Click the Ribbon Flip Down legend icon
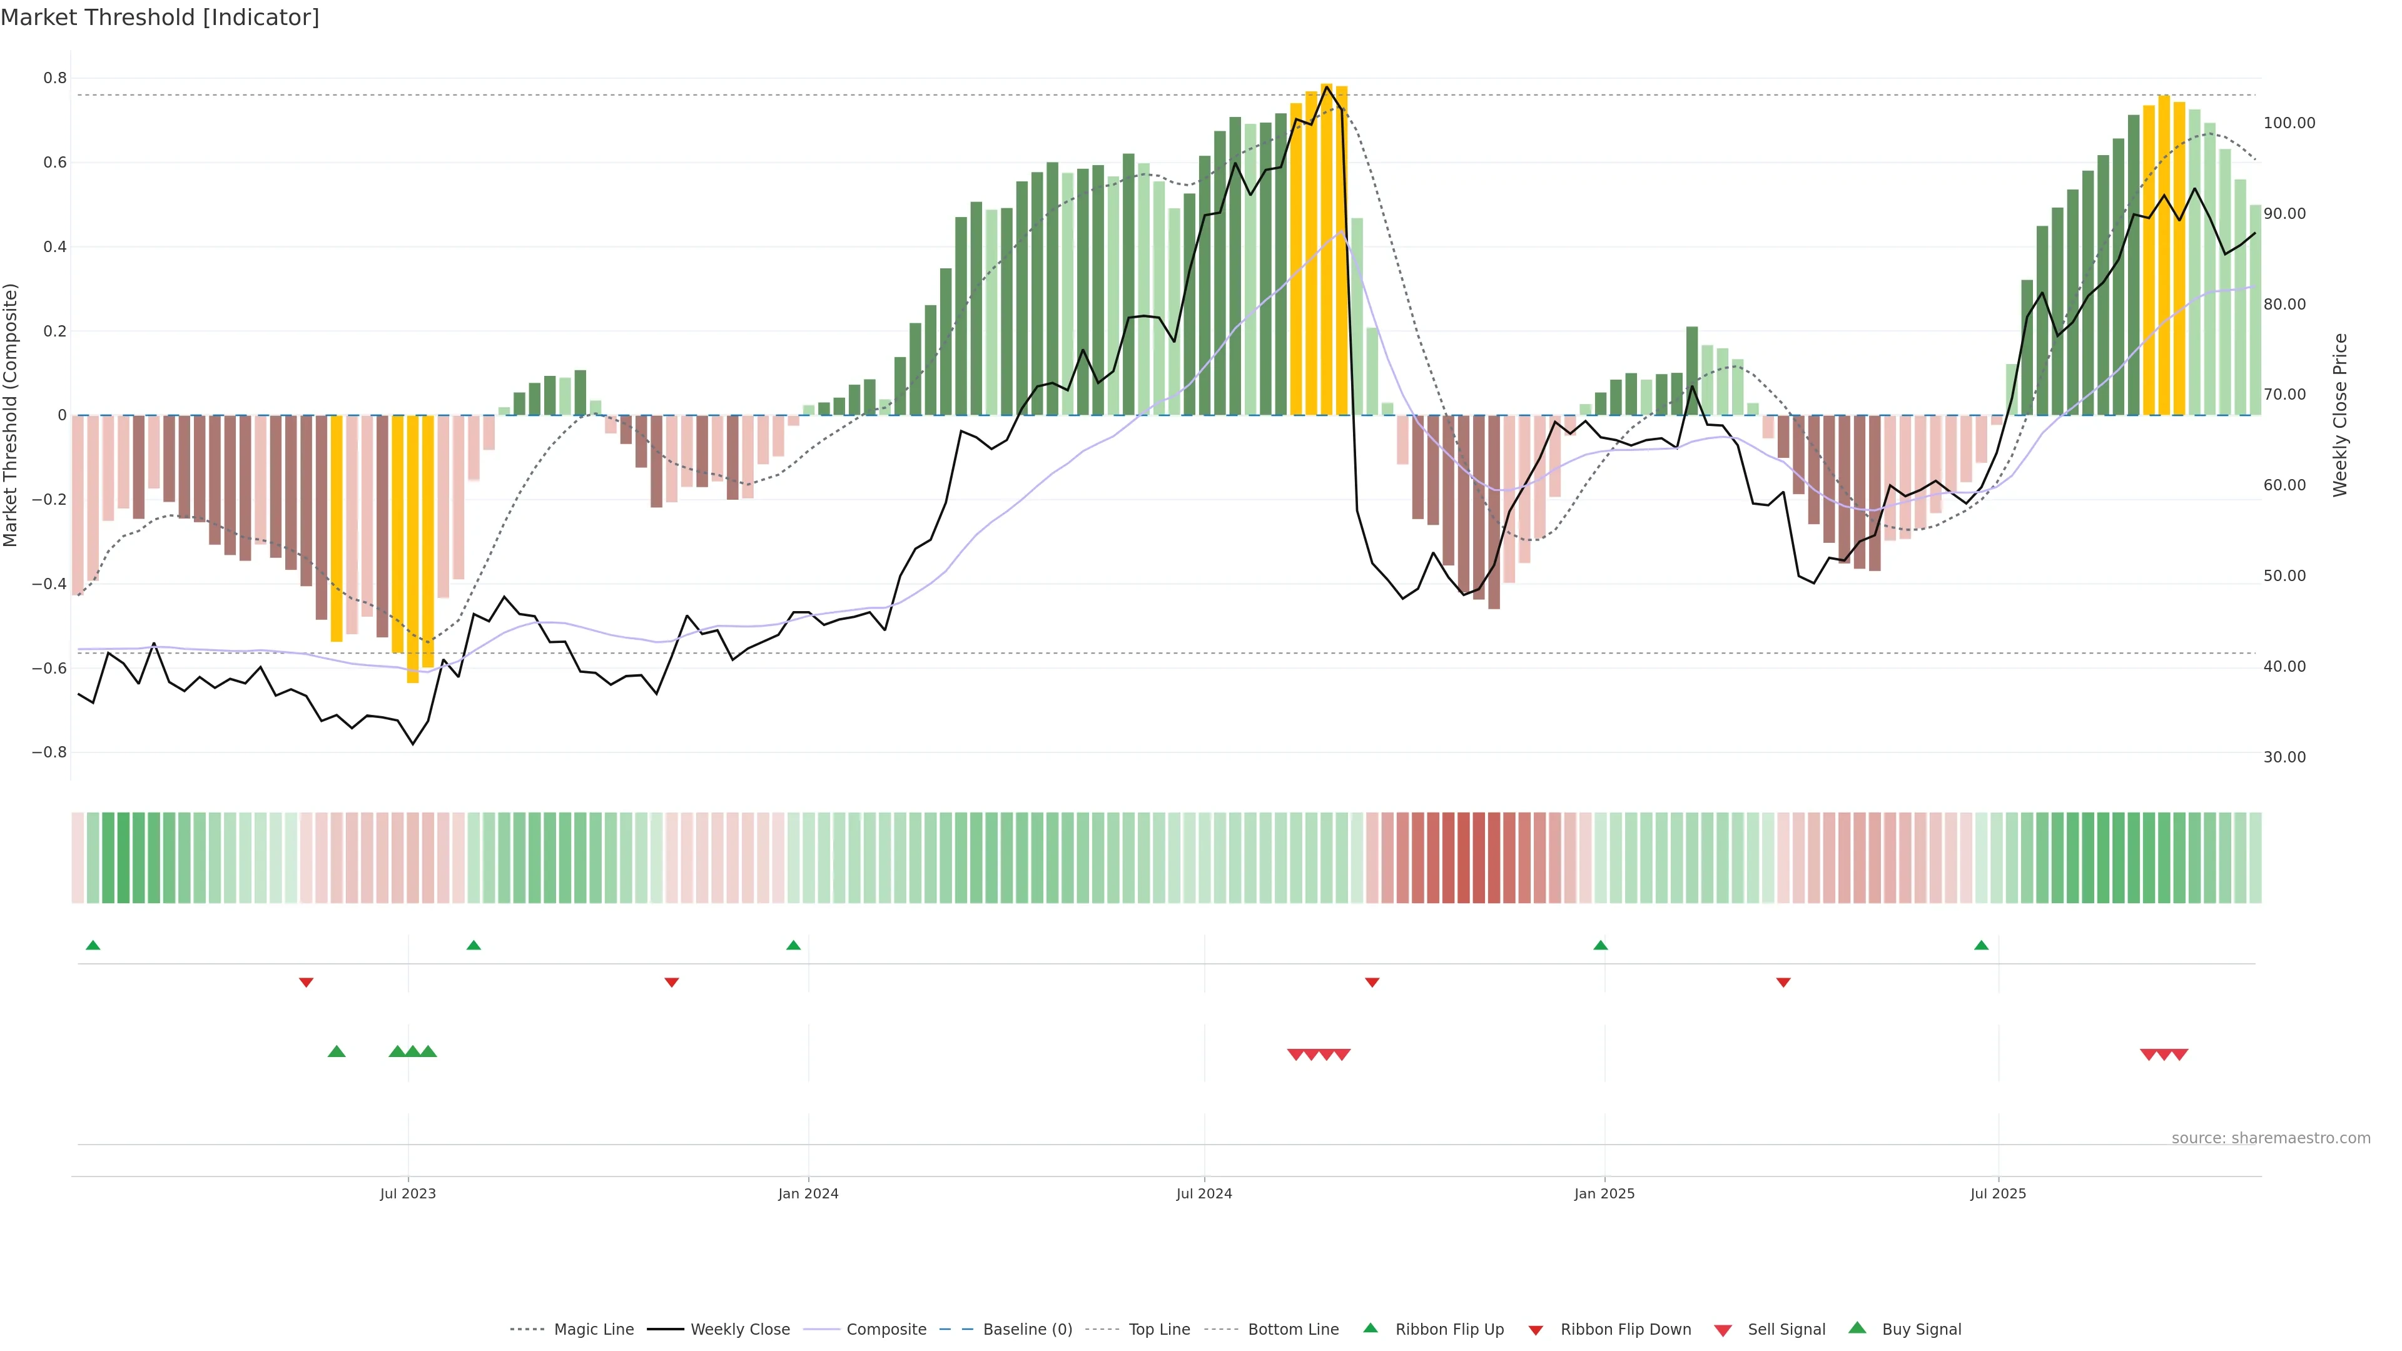 pos(1535,1330)
